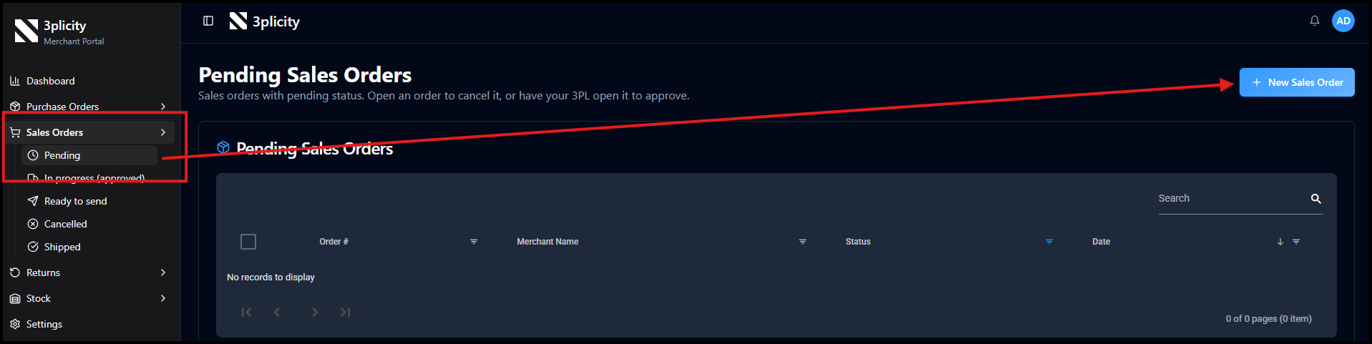Open the notifications bell
1372x344 pixels.
pyautogui.click(x=1314, y=21)
